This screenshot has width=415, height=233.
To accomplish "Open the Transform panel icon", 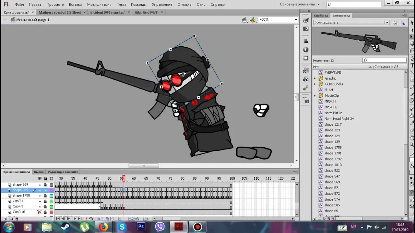I will [306, 58].
